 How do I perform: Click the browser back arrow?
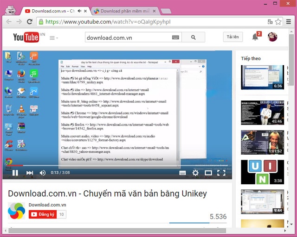click(9, 22)
